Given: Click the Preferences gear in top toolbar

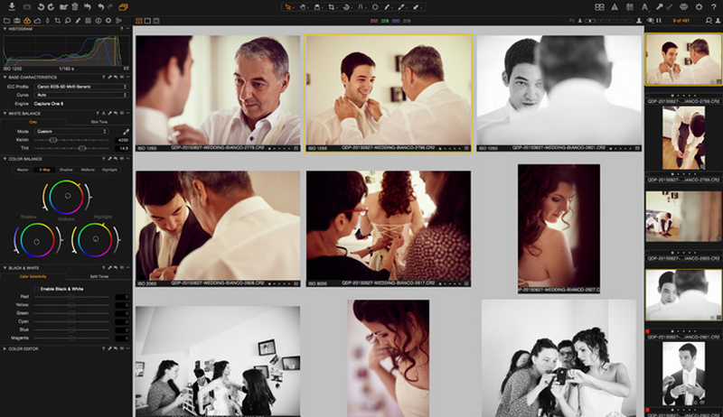Looking at the screenshot, I should 699,7.
